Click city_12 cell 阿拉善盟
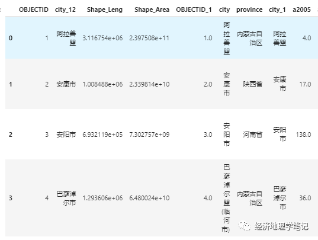 66,38
